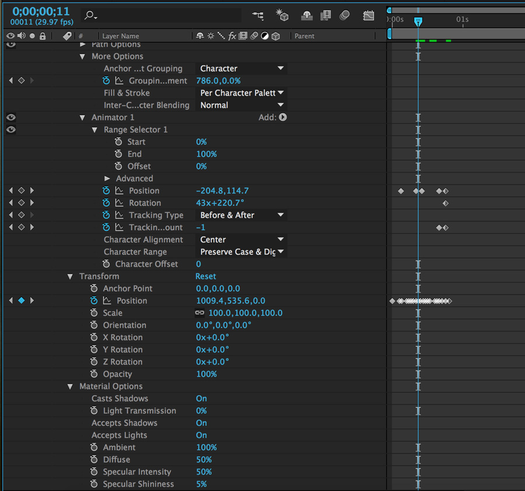The width and height of the screenshot is (525, 491).
Task: Click the 3D layer switch column icon
Action: (274, 36)
